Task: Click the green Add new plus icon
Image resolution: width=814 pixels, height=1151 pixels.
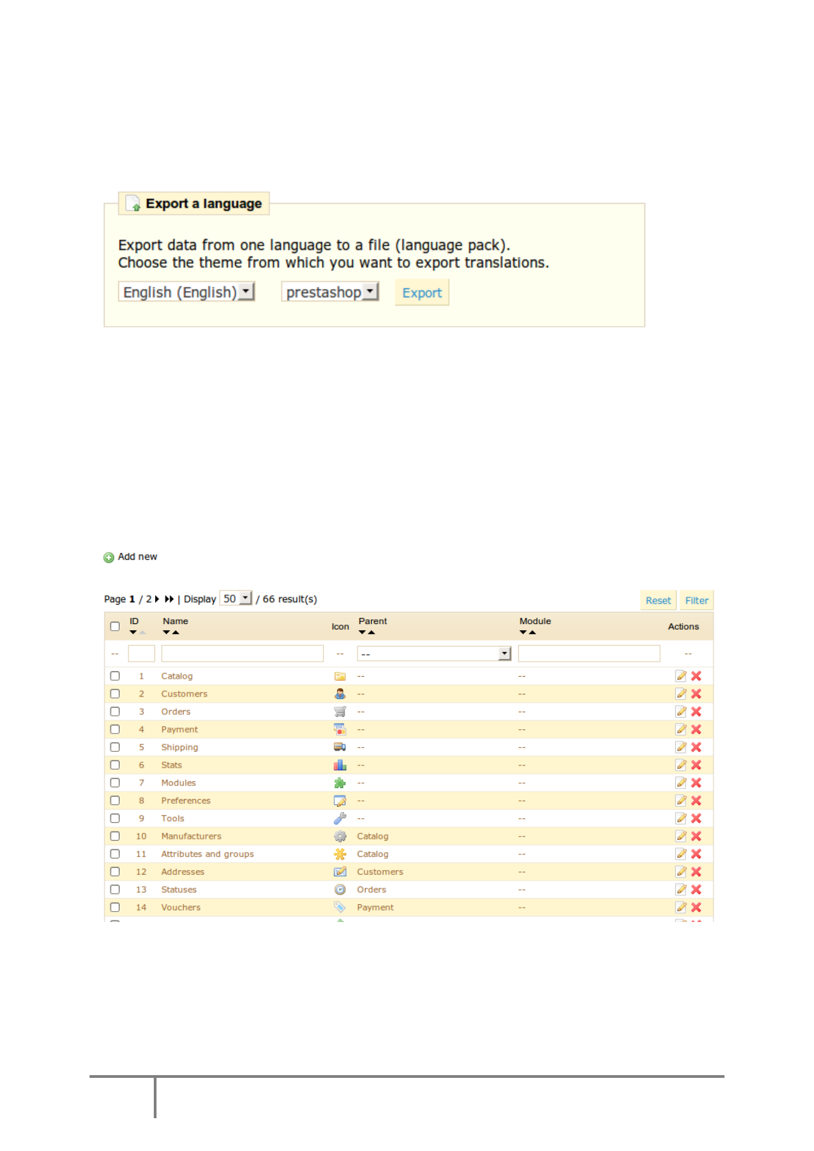Action: pyautogui.click(x=109, y=558)
